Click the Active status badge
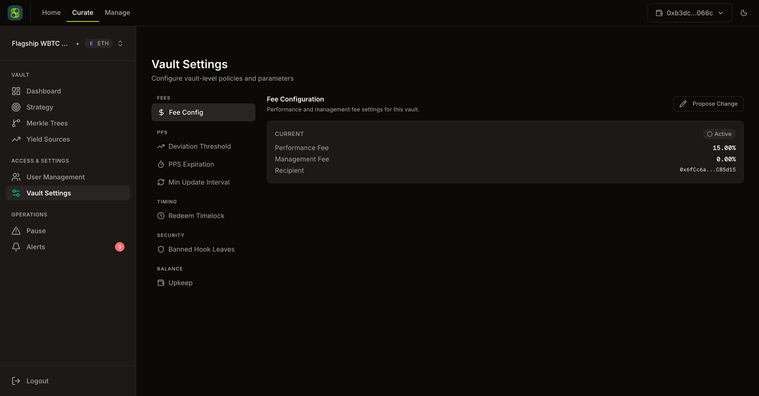The image size is (759, 396). [x=719, y=134]
